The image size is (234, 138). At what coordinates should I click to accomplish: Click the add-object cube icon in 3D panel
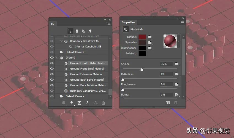pos(79,103)
